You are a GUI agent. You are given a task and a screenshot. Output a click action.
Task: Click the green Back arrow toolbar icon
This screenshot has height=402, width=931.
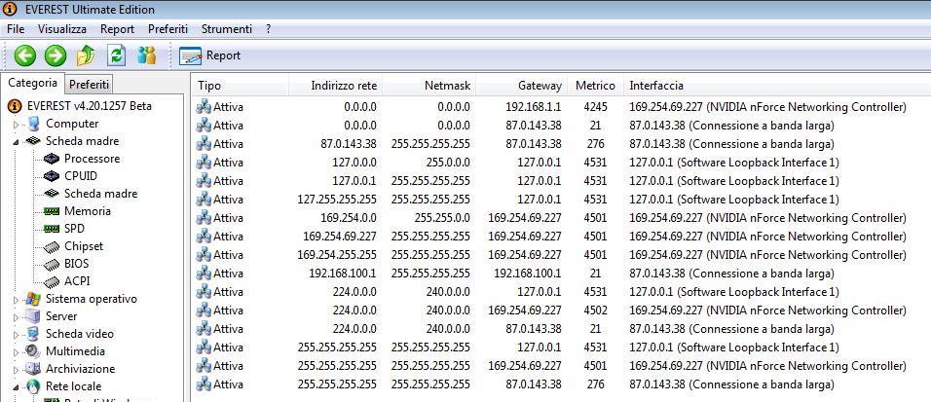click(24, 55)
